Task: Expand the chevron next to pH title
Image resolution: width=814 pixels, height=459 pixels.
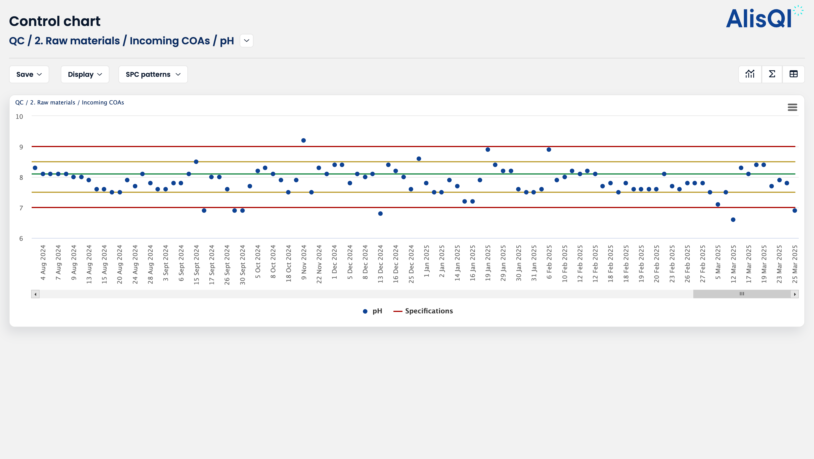Action: [246, 41]
